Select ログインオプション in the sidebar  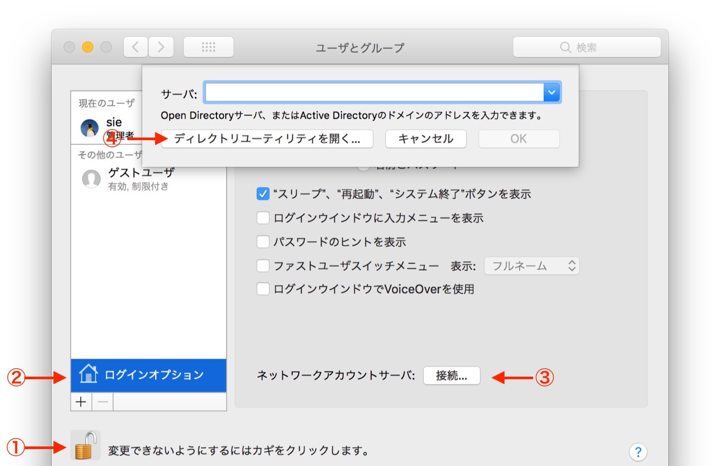tap(148, 375)
